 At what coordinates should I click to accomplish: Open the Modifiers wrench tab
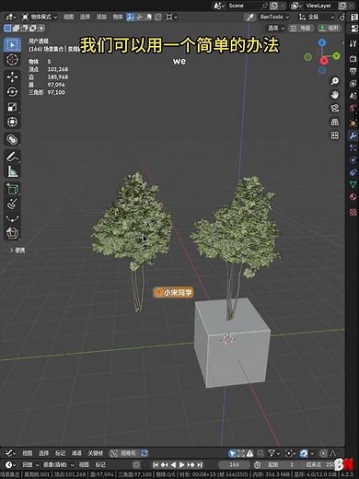point(353,135)
